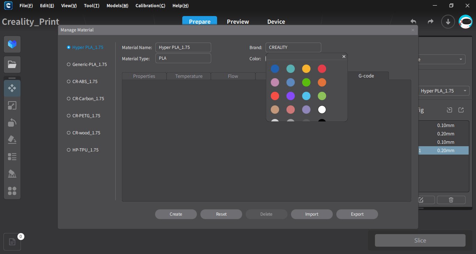Image resolution: width=476 pixels, height=254 pixels.
Task: Open the Tool menu
Action: point(92,6)
